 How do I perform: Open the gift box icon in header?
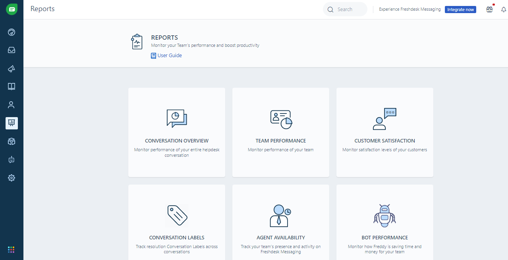tap(489, 10)
